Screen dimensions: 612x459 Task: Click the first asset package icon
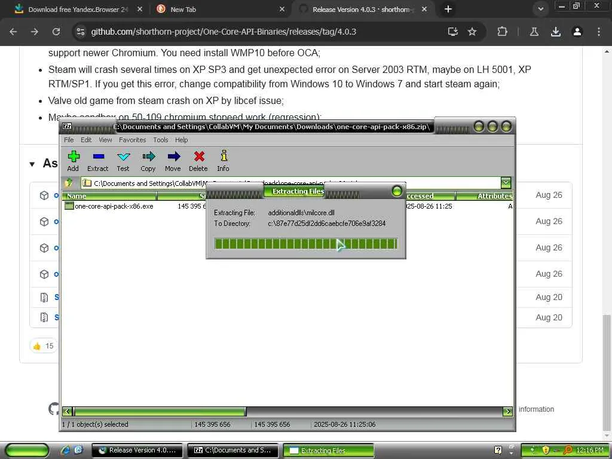[44, 195]
